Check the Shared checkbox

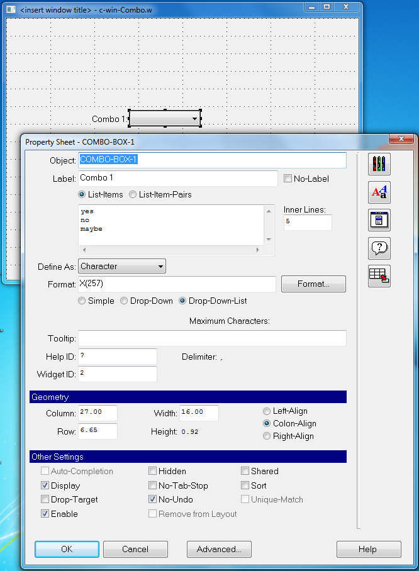coord(245,471)
